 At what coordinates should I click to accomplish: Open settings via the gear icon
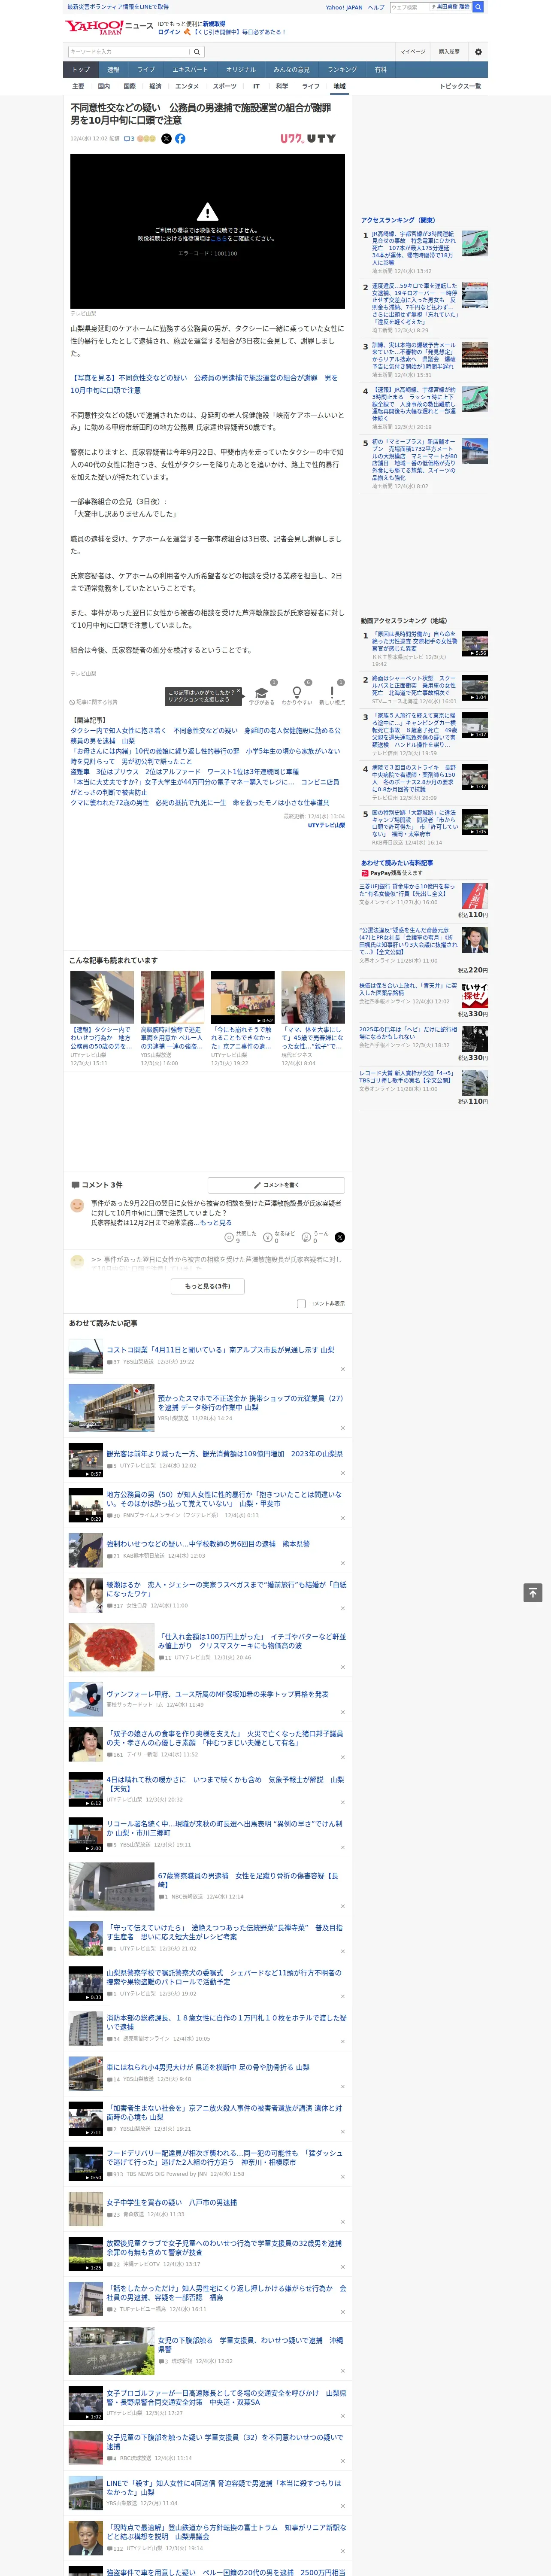478,51
